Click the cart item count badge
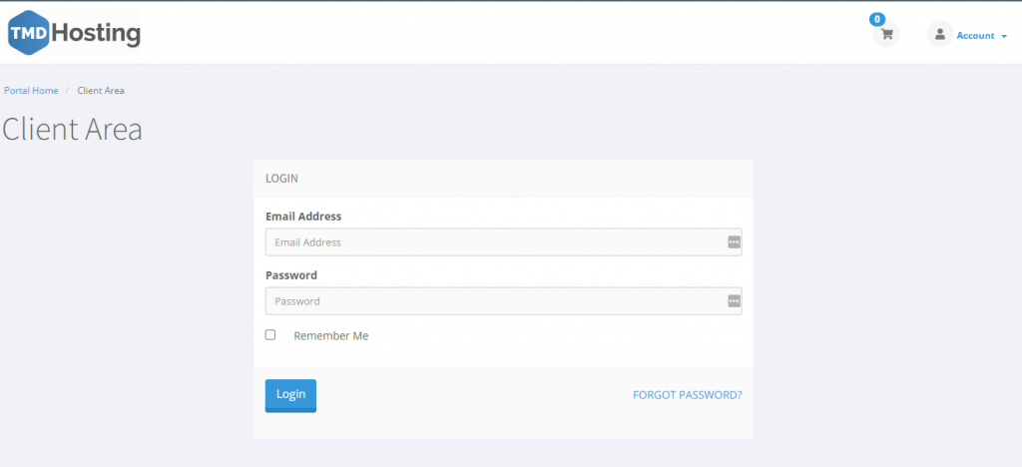This screenshot has height=467, width=1022. [x=877, y=19]
